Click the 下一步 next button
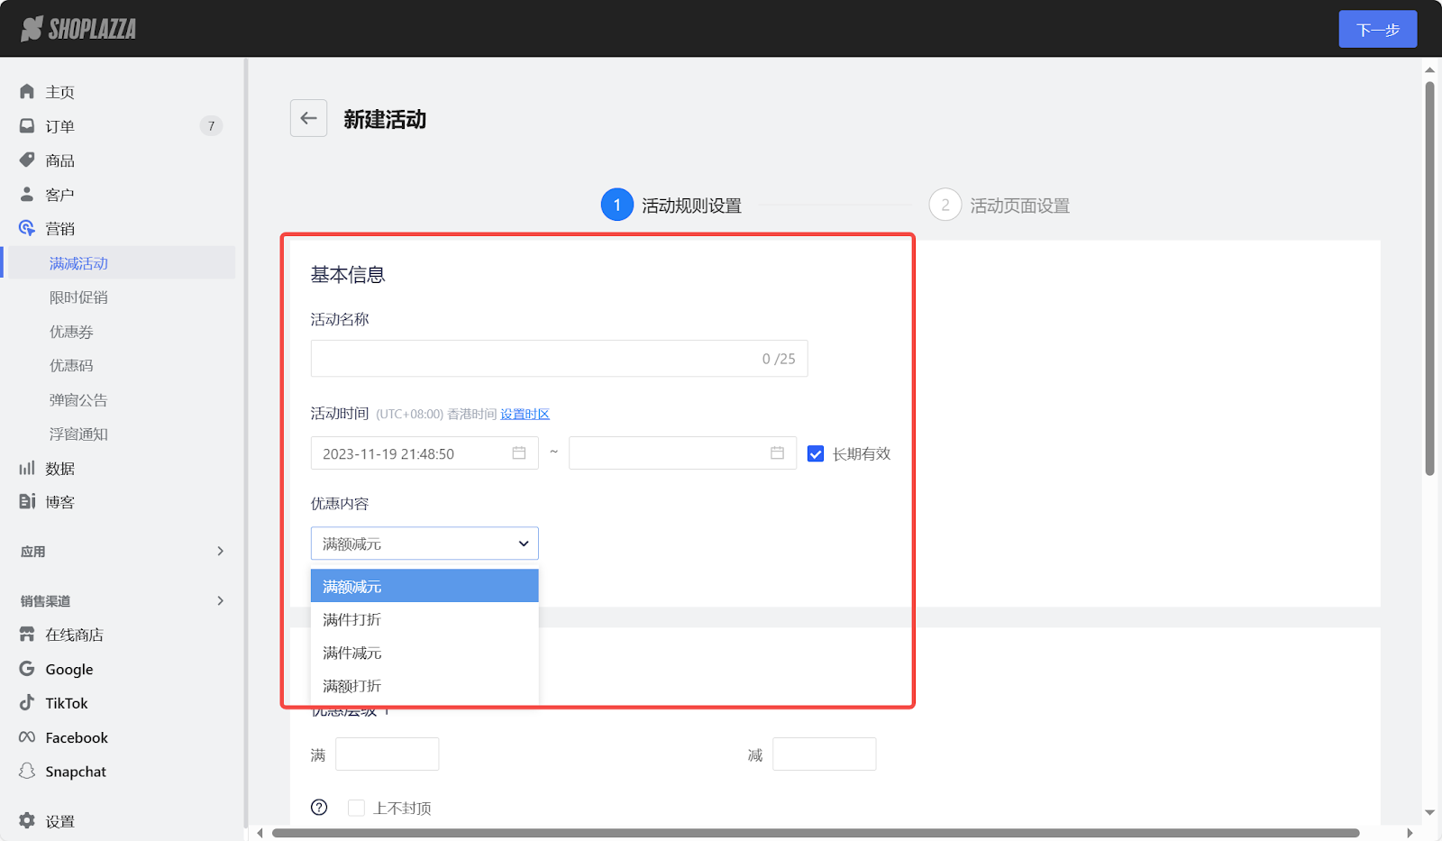Image resolution: width=1442 pixels, height=841 pixels. point(1377,28)
